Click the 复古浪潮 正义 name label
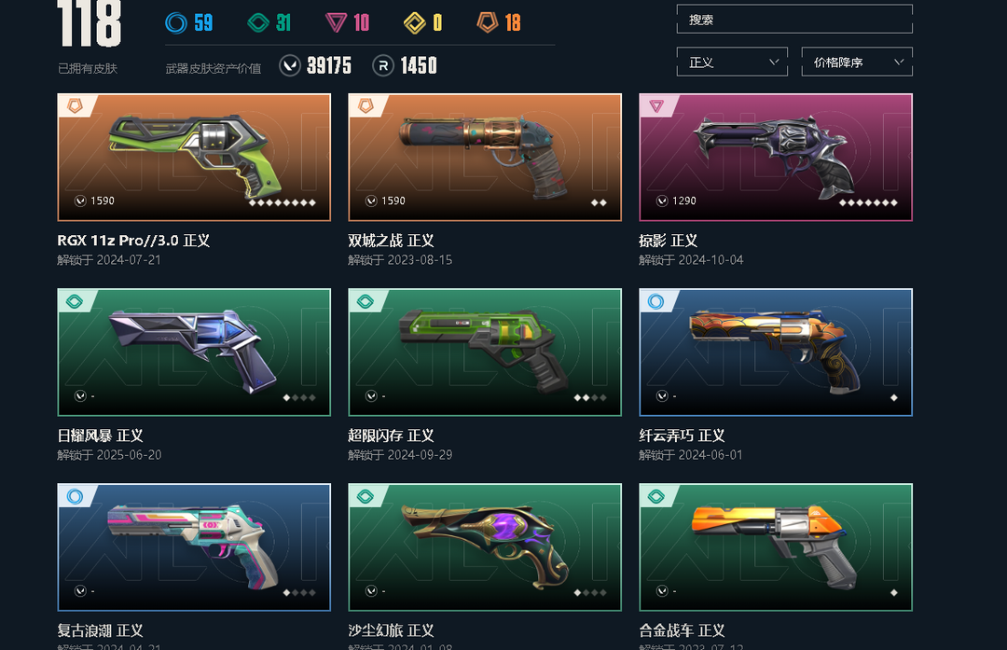The height and width of the screenshot is (650, 1007). [100, 630]
